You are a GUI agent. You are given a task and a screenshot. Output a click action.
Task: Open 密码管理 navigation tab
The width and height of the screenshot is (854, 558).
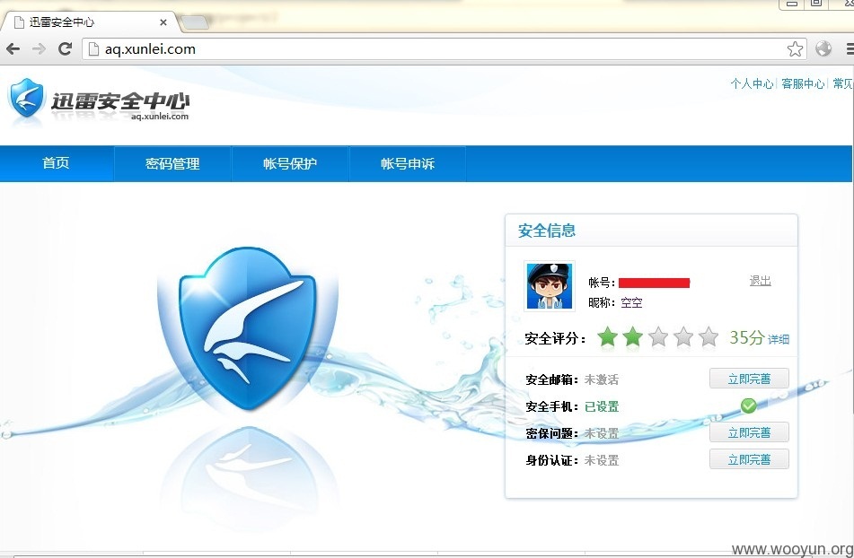pyautogui.click(x=172, y=163)
